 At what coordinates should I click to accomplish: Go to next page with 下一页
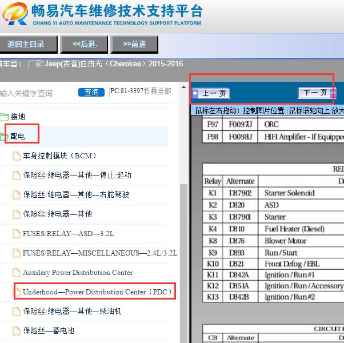[x=317, y=93]
